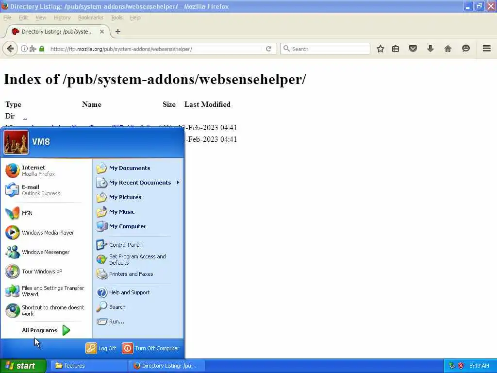The height and width of the screenshot is (373, 497).
Task: Open Tour Windows XP
Action: (x=46, y=271)
